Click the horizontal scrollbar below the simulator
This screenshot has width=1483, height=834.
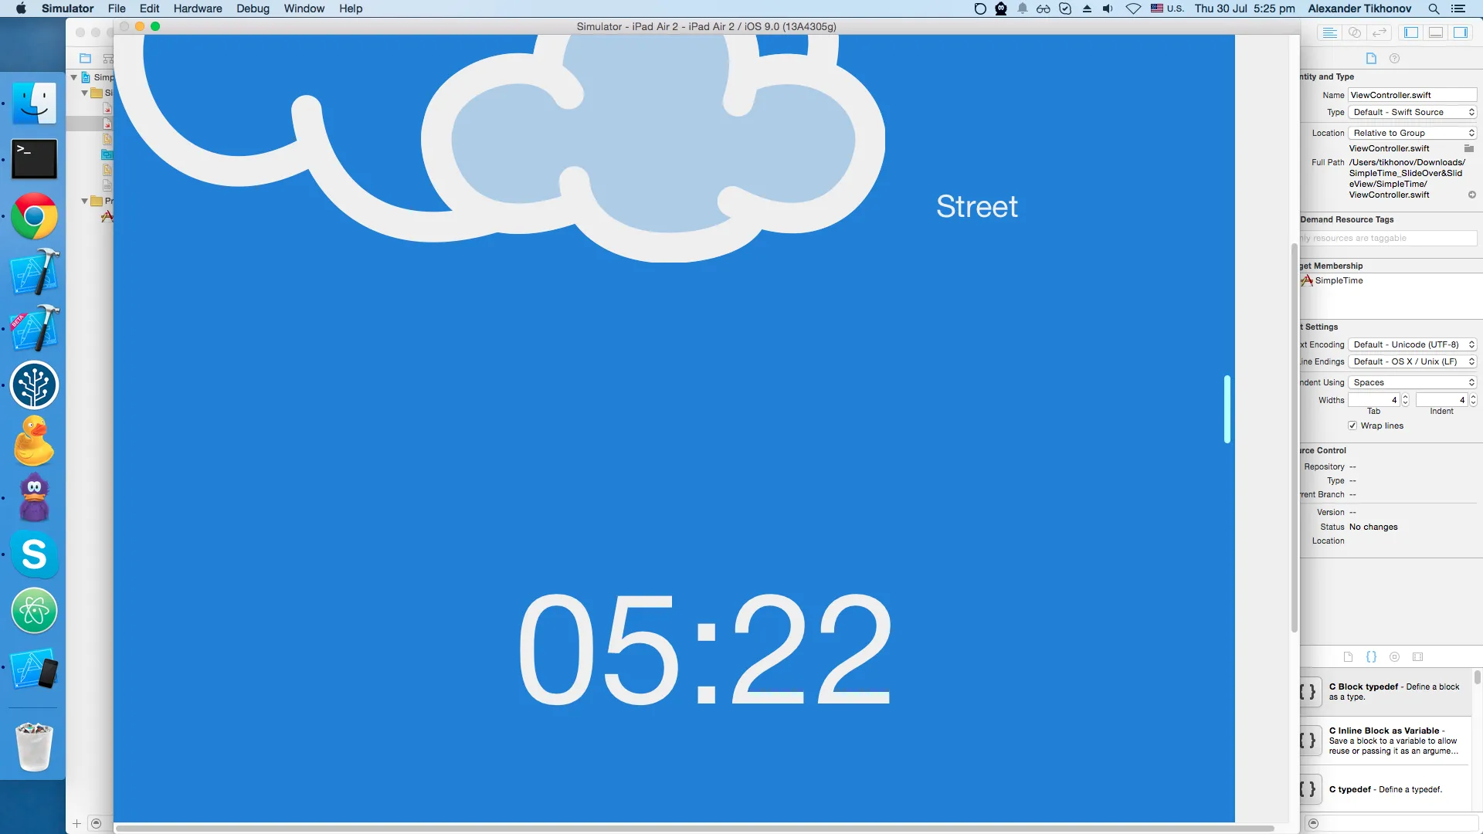point(695,829)
